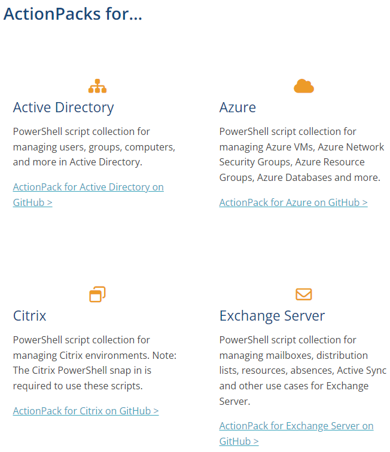
Task: Click the Citrix overlapping windows icon
Action: [97, 294]
